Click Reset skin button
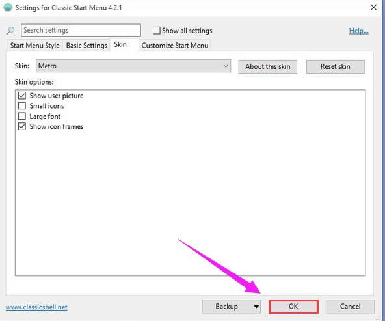Image resolution: width=385 pixels, height=321 pixels. 336,66
